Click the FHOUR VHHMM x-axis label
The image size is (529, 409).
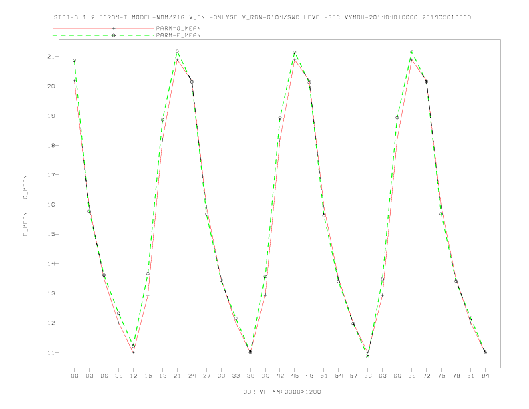pyautogui.click(x=278, y=392)
